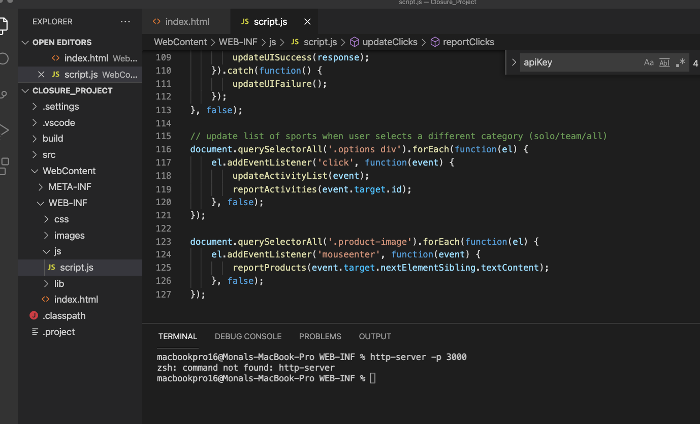This screenshot has height=424, width=700.
Task: Click 'zsh: command not found' terminal line
Action: pyautogui.click(x=246, y=368)
